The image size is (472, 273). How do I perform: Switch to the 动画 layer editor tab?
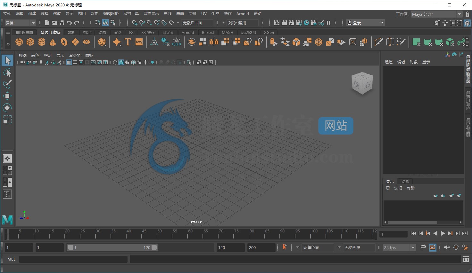click(x=405, y=181)
